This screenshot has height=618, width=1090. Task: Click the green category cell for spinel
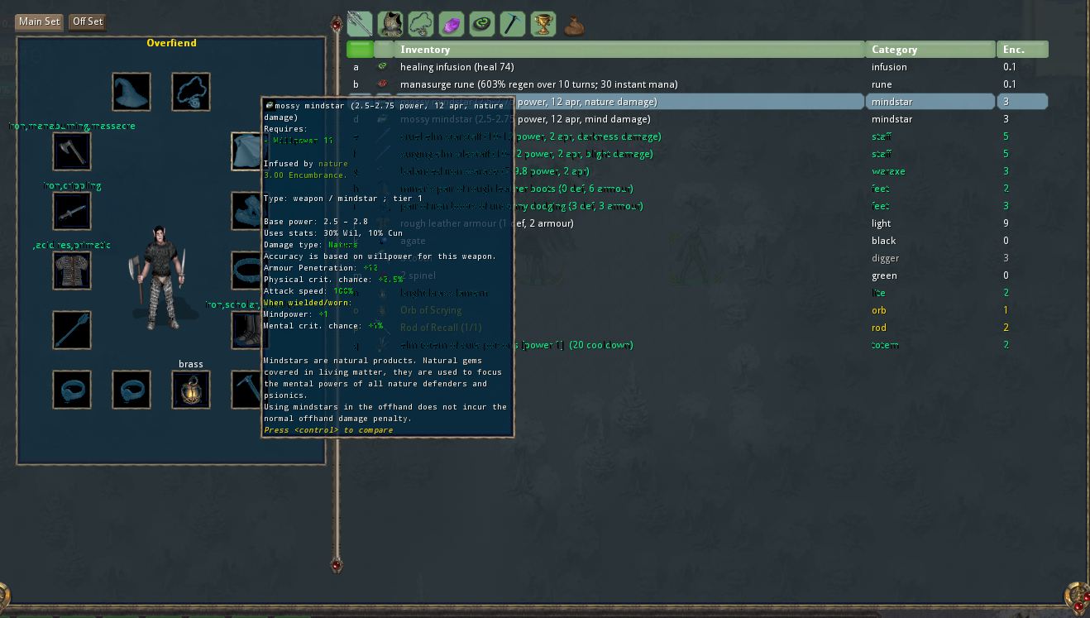coord(930,275)
